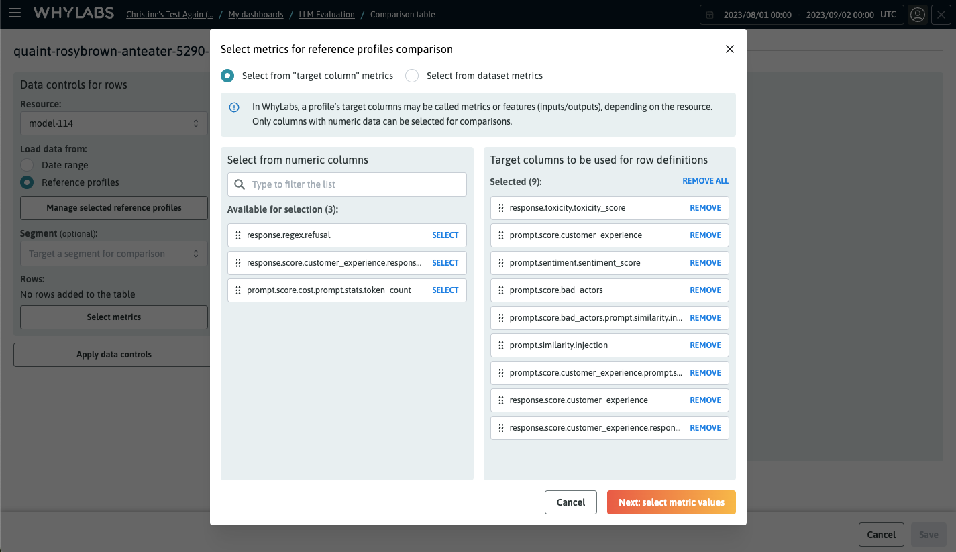
Task: Close the metrics selection dialog
Action: [729, 48]
